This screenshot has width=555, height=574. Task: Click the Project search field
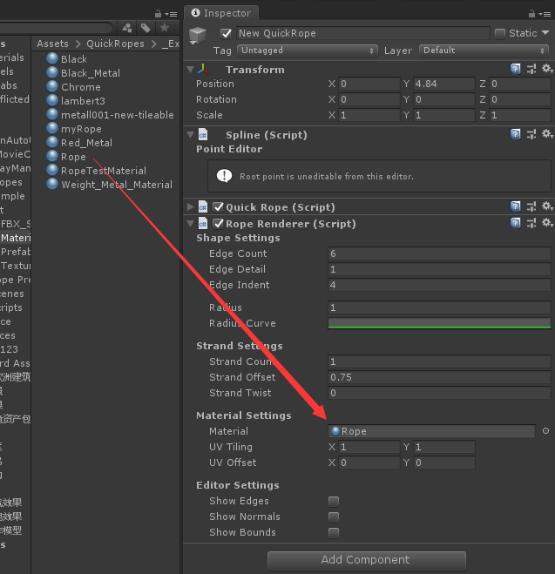[x=55, y=28]
